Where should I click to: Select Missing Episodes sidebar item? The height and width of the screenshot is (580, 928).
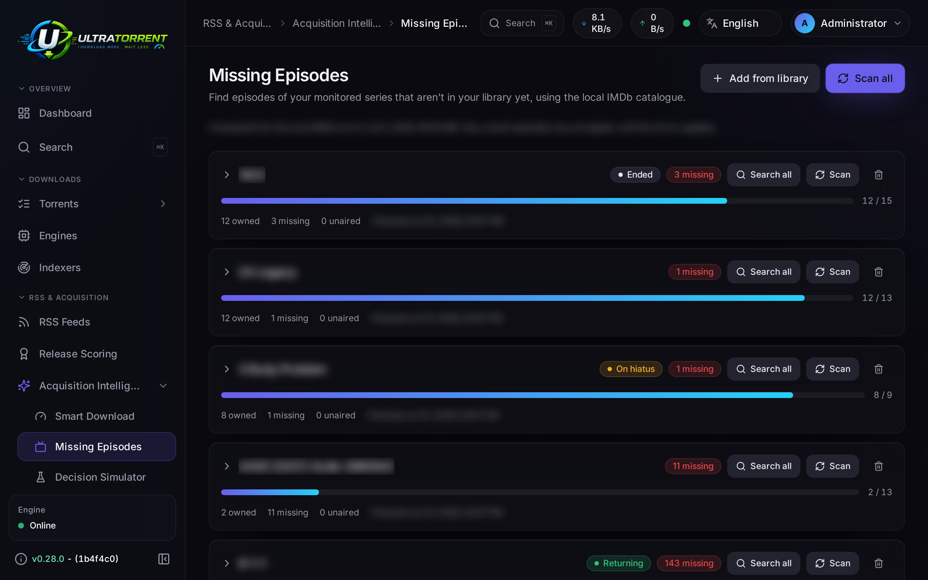tap(97, 447)
